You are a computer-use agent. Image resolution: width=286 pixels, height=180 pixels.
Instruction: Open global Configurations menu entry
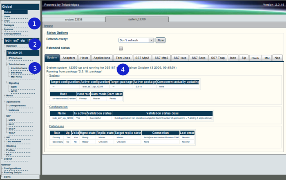(x=12, y=34)
